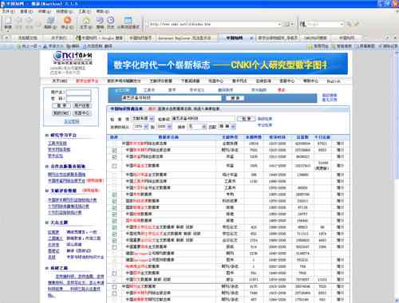This screenshot has height=303, width=399.
Task: Open the 查看 View menu
Action: click(x=26, y=11)
